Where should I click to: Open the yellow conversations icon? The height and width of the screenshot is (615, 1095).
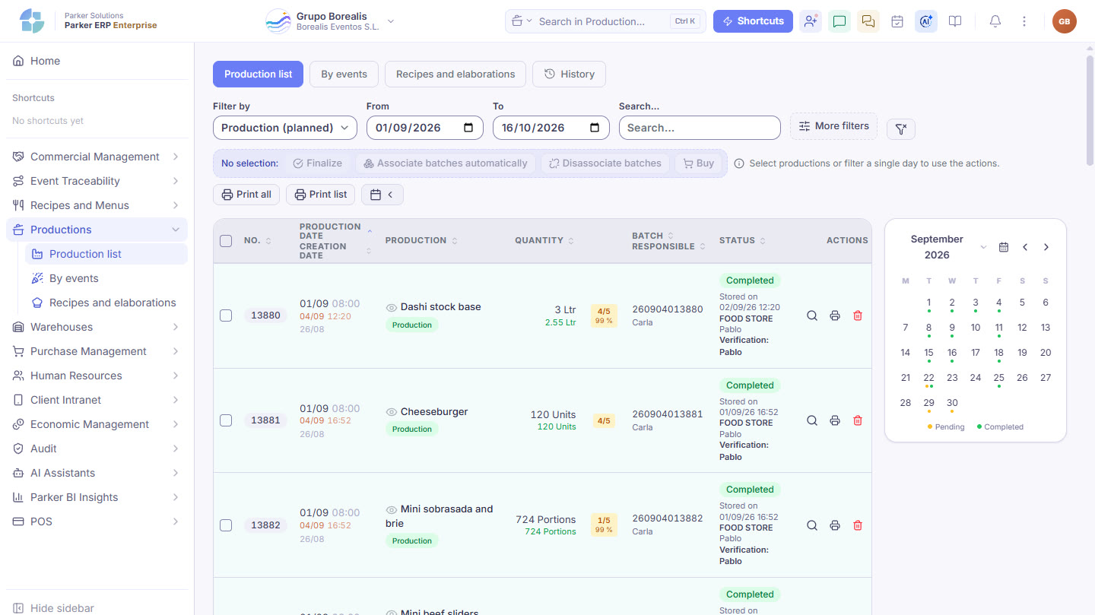point(868,21)
